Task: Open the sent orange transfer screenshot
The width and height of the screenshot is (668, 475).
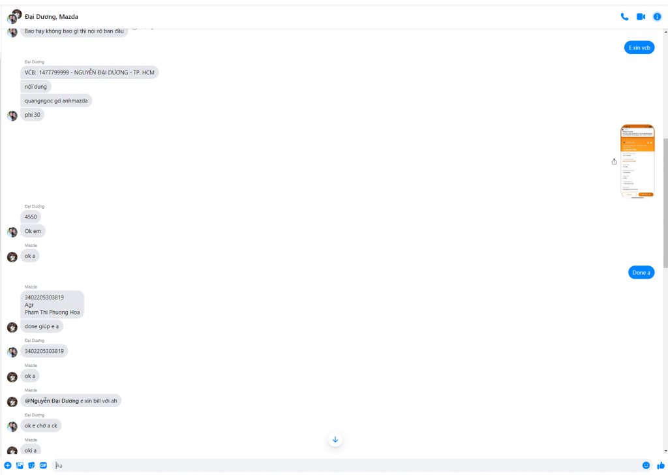Action: (637, 161)
